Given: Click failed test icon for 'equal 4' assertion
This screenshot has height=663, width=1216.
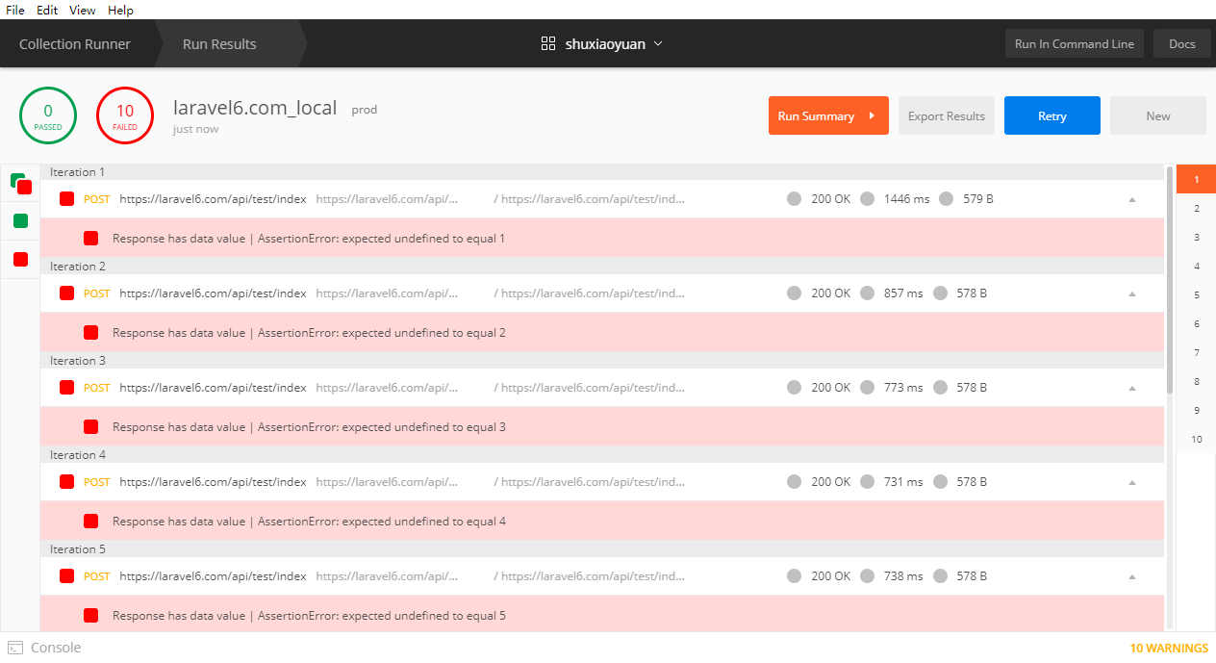Looking at the screenshot, I should (90, 521).
